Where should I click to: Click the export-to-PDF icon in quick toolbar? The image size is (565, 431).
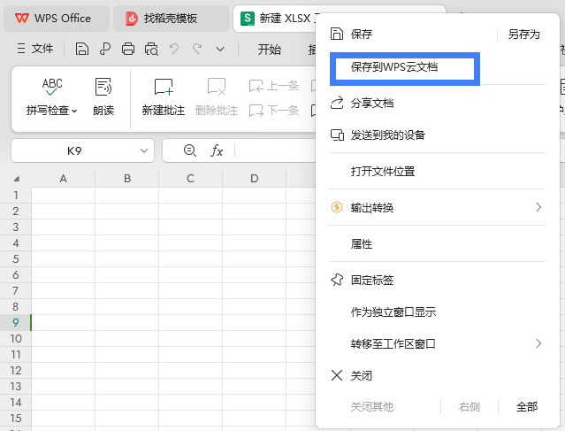coord(105,49)
